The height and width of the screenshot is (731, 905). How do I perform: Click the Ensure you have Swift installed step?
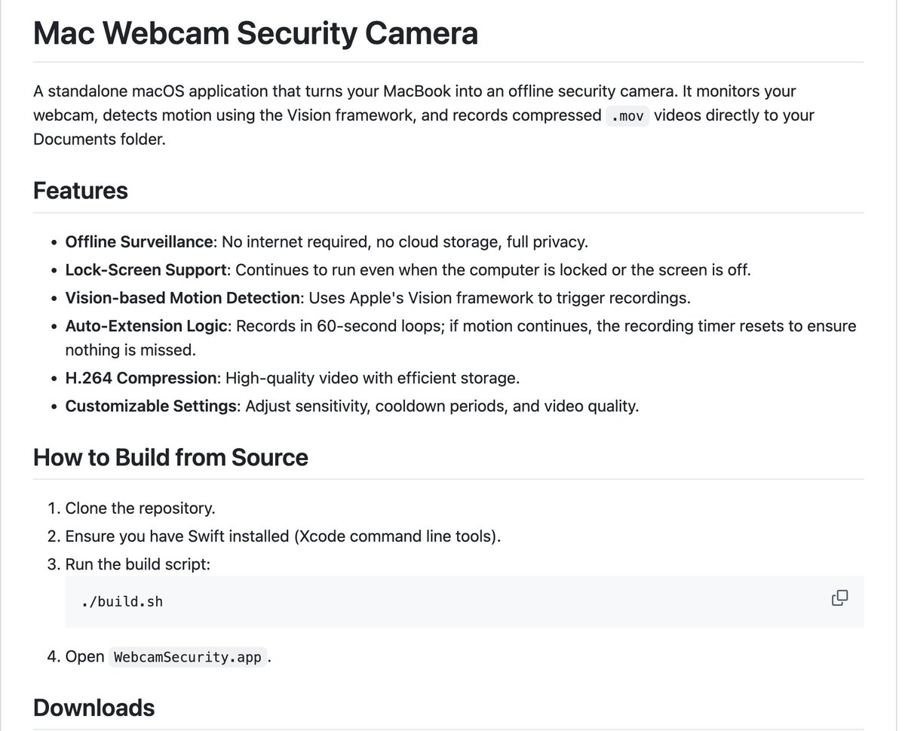(x=284, y=536)
